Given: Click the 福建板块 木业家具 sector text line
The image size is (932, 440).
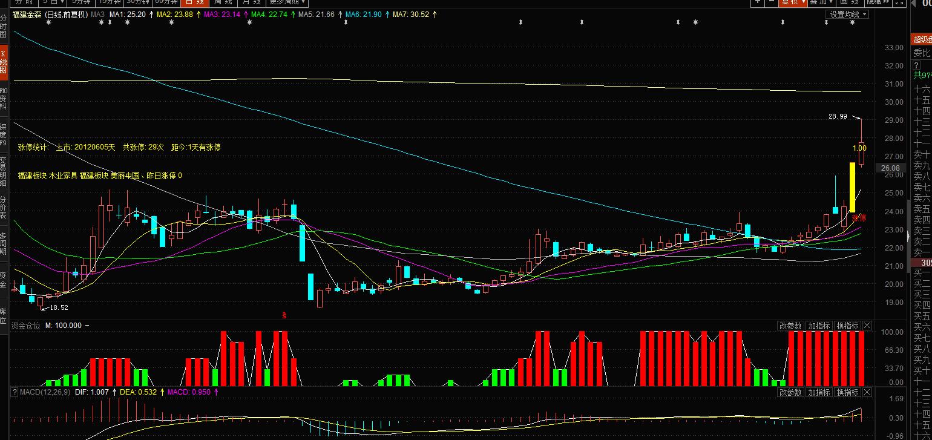Looking at the screenshot, I should (x=100, y=176).
